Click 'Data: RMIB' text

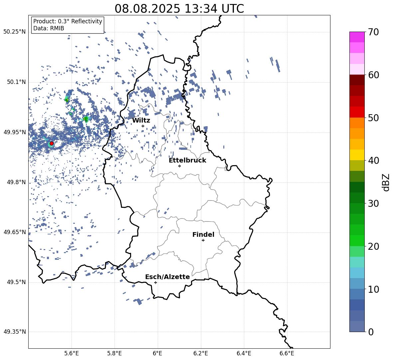pyautogui.click(x=49, y=28)
